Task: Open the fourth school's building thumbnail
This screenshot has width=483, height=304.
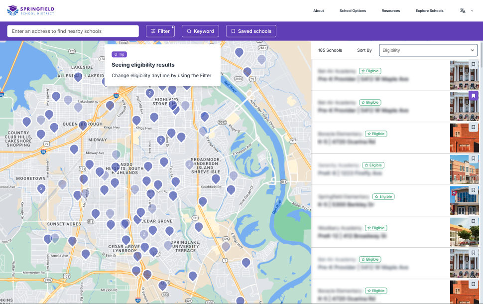Action: point(464,169)
